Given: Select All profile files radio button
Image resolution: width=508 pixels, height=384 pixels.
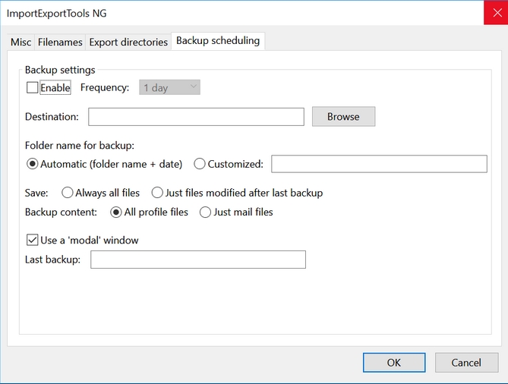Looking at the screenshot, I should point(116,212).
